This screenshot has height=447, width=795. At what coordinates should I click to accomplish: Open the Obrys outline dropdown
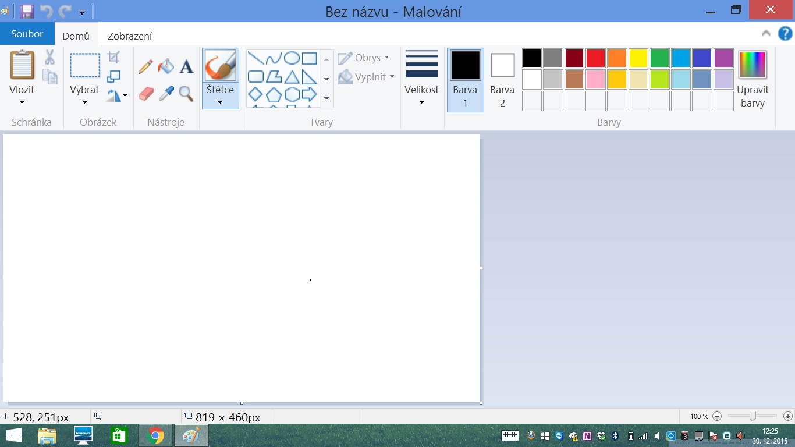point(364,58)
